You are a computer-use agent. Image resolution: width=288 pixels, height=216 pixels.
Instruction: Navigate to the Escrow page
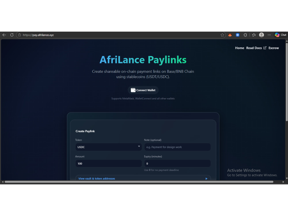(x=274, y=48)
